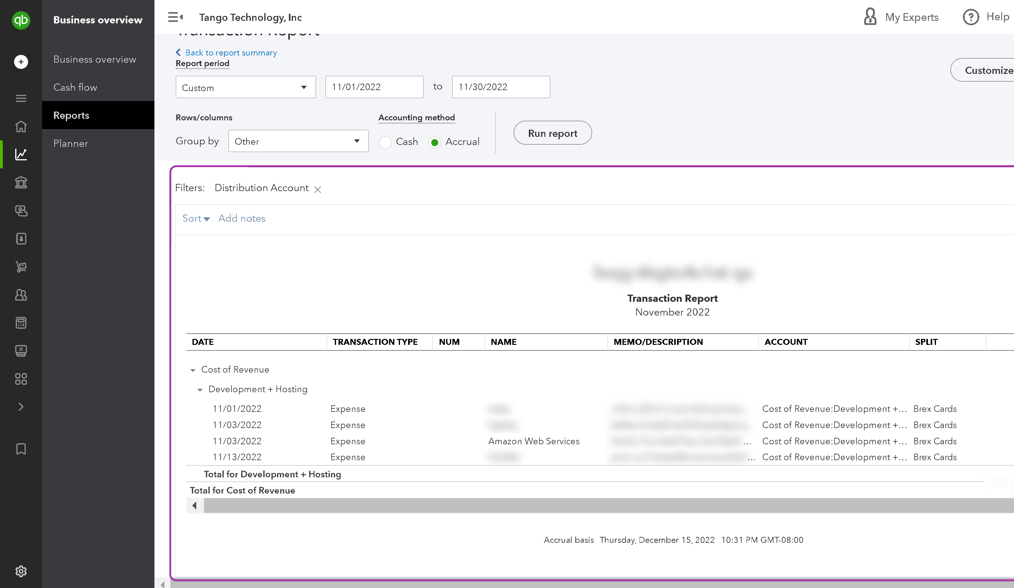Select the Accrual accounting method

(x=435, y=142)
